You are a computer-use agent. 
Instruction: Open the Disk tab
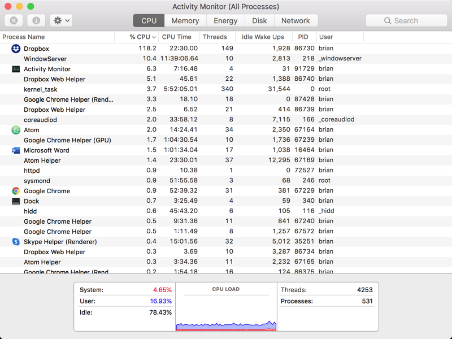tap(259, 21)
